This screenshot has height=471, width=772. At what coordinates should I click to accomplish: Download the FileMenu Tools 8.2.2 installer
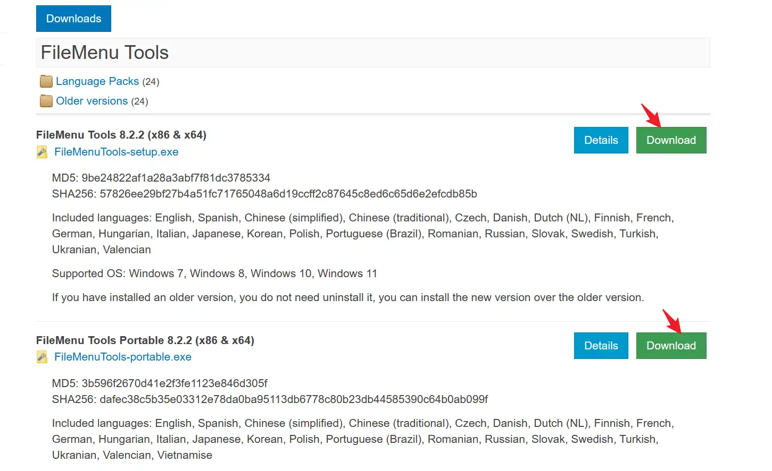click(x=671, y=140)
